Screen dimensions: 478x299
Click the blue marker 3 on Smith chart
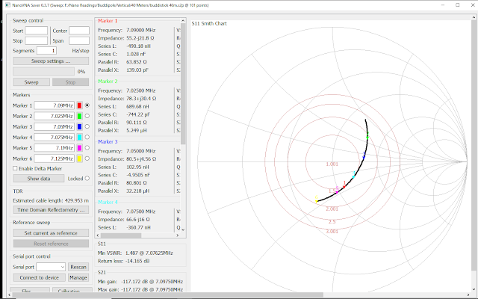coord(364,157)
